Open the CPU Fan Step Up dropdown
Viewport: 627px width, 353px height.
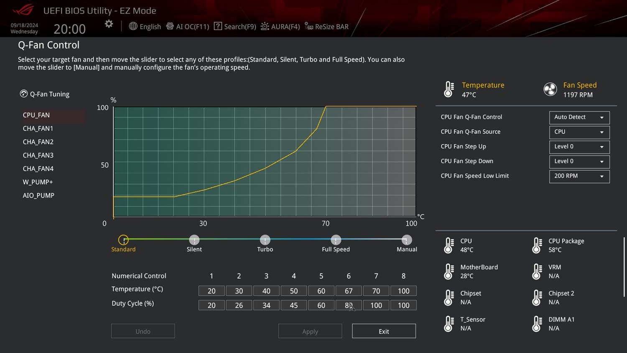coord(579,147)
